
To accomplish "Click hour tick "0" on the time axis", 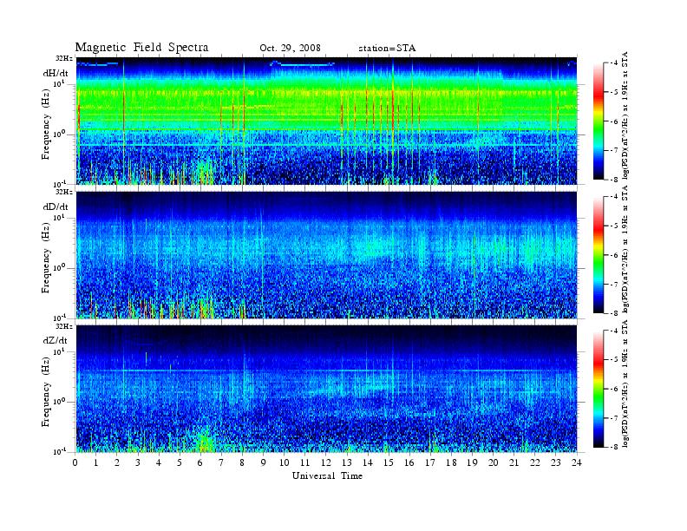I will [x=75, y=462].
